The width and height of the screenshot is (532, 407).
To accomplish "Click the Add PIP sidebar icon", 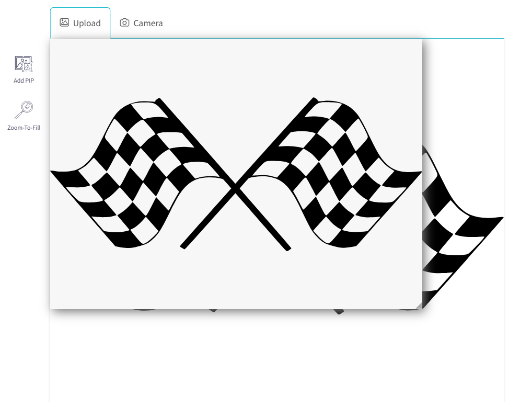I will pos(24,65).
